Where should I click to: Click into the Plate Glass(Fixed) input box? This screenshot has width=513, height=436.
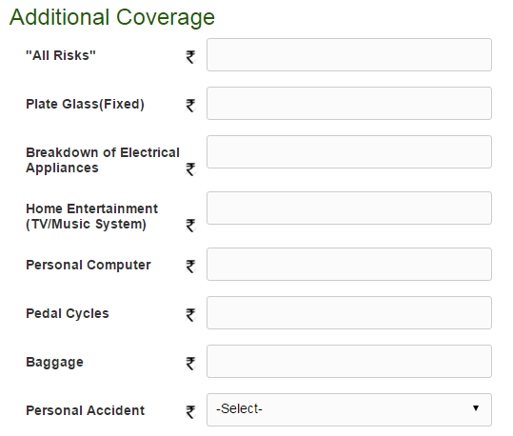click(x=349, y=103)
